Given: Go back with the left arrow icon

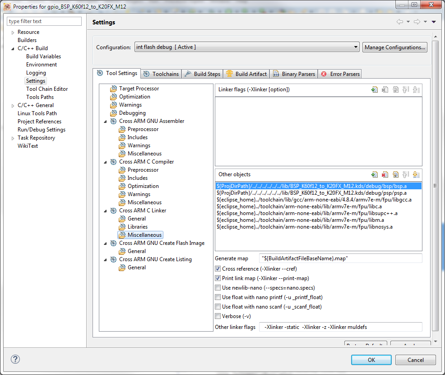Looking at the screenshot, I should [x=399, y=22].
